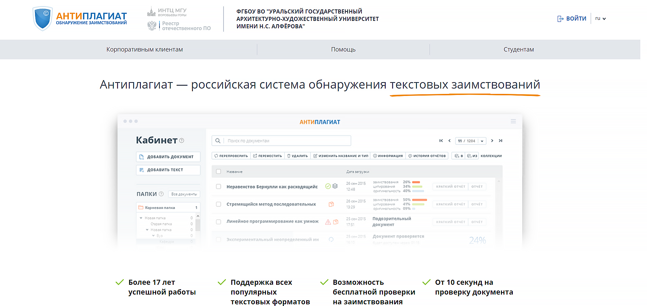The image size is (647, 306).
Task: Click ОТЧЁТ for Стремящийся метод row
Action: (x=477, y=204)
